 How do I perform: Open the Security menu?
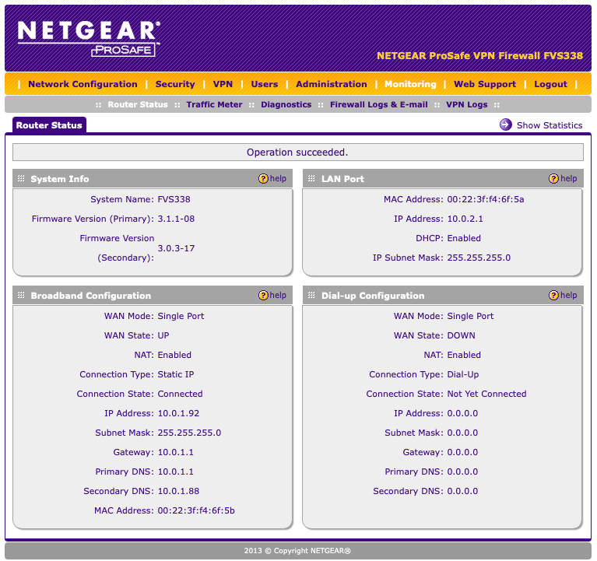point(175,84)
